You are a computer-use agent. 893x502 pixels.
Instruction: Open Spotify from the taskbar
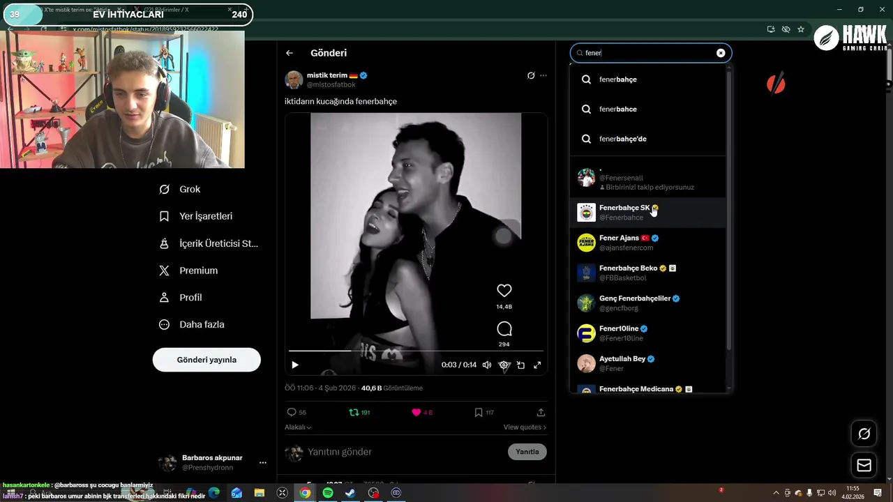click(x=328, y=493)
